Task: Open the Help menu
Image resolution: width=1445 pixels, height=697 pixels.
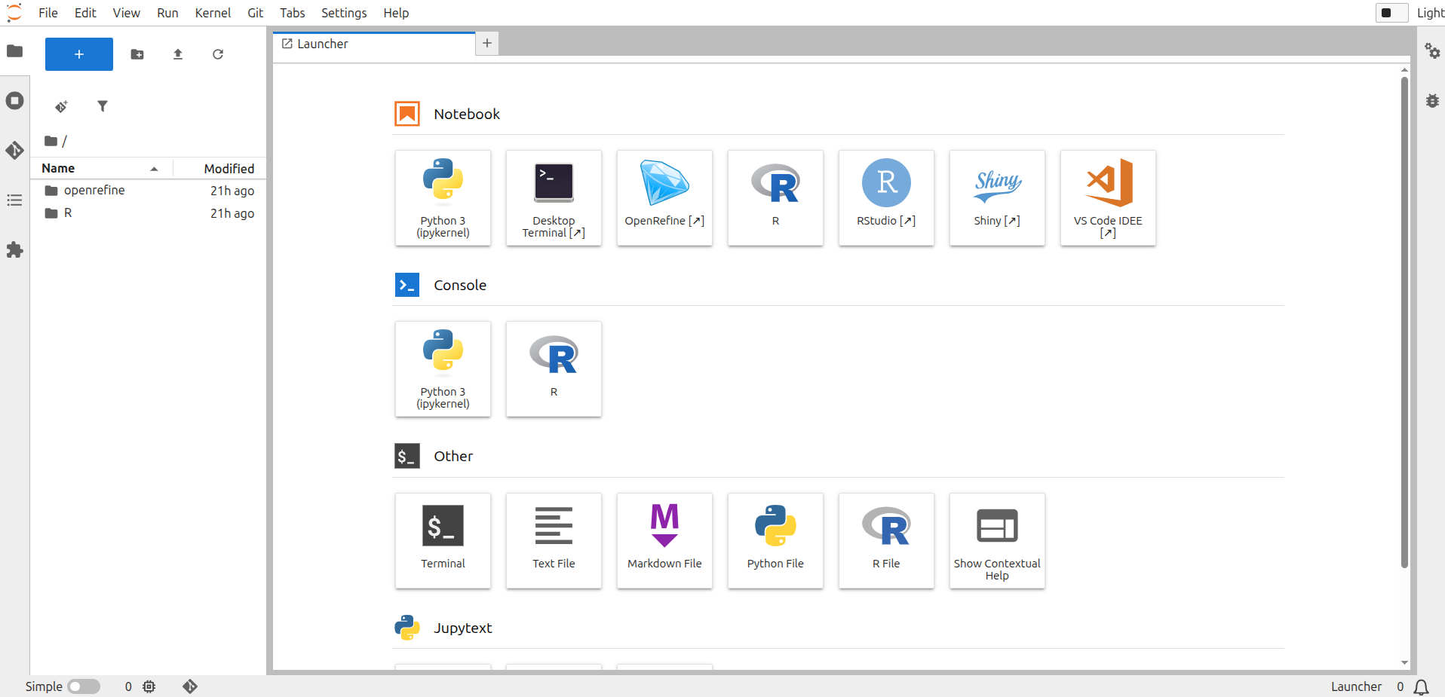Action: pyautogui.click(x=396, y=13)
